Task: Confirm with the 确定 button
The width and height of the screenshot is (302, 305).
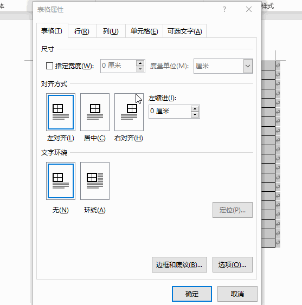Action: pos(192,294)
